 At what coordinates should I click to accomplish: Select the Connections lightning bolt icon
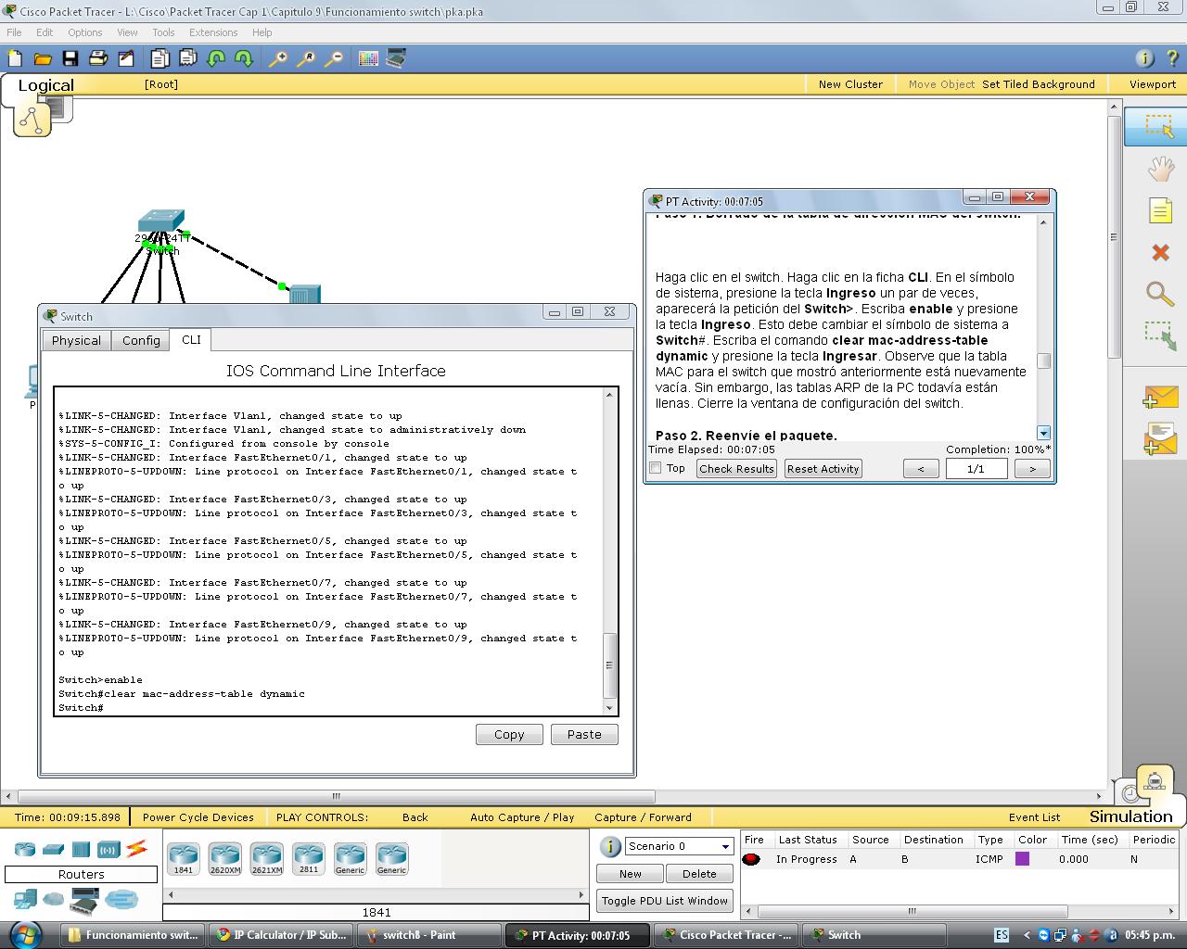coord(137,848)
